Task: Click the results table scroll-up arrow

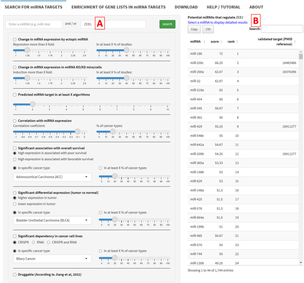Action: pos(301,52)
